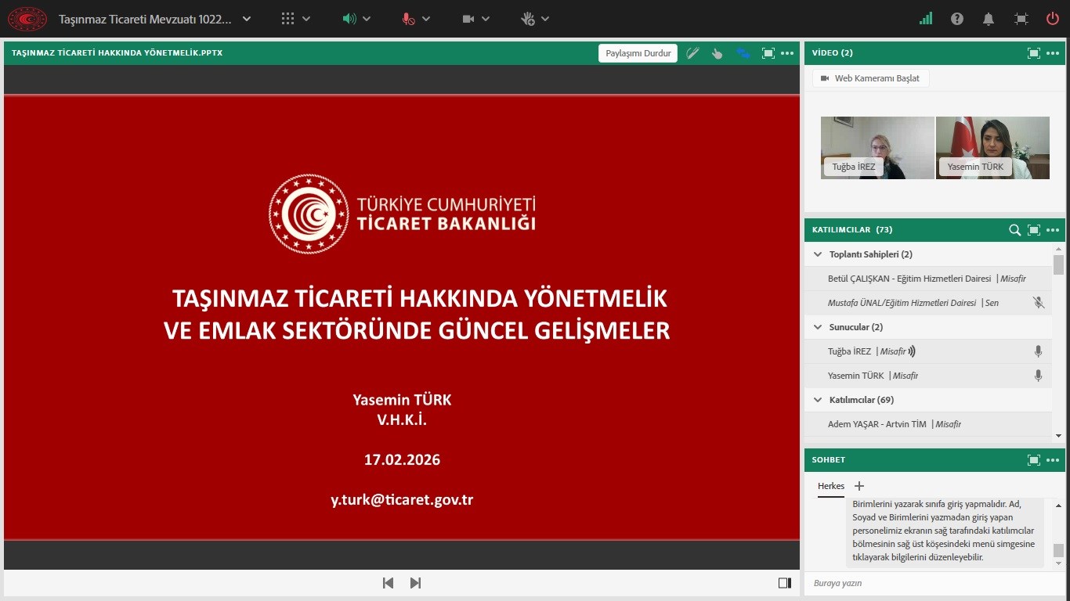Toggle the microphone mute button

tap(408, 19)
